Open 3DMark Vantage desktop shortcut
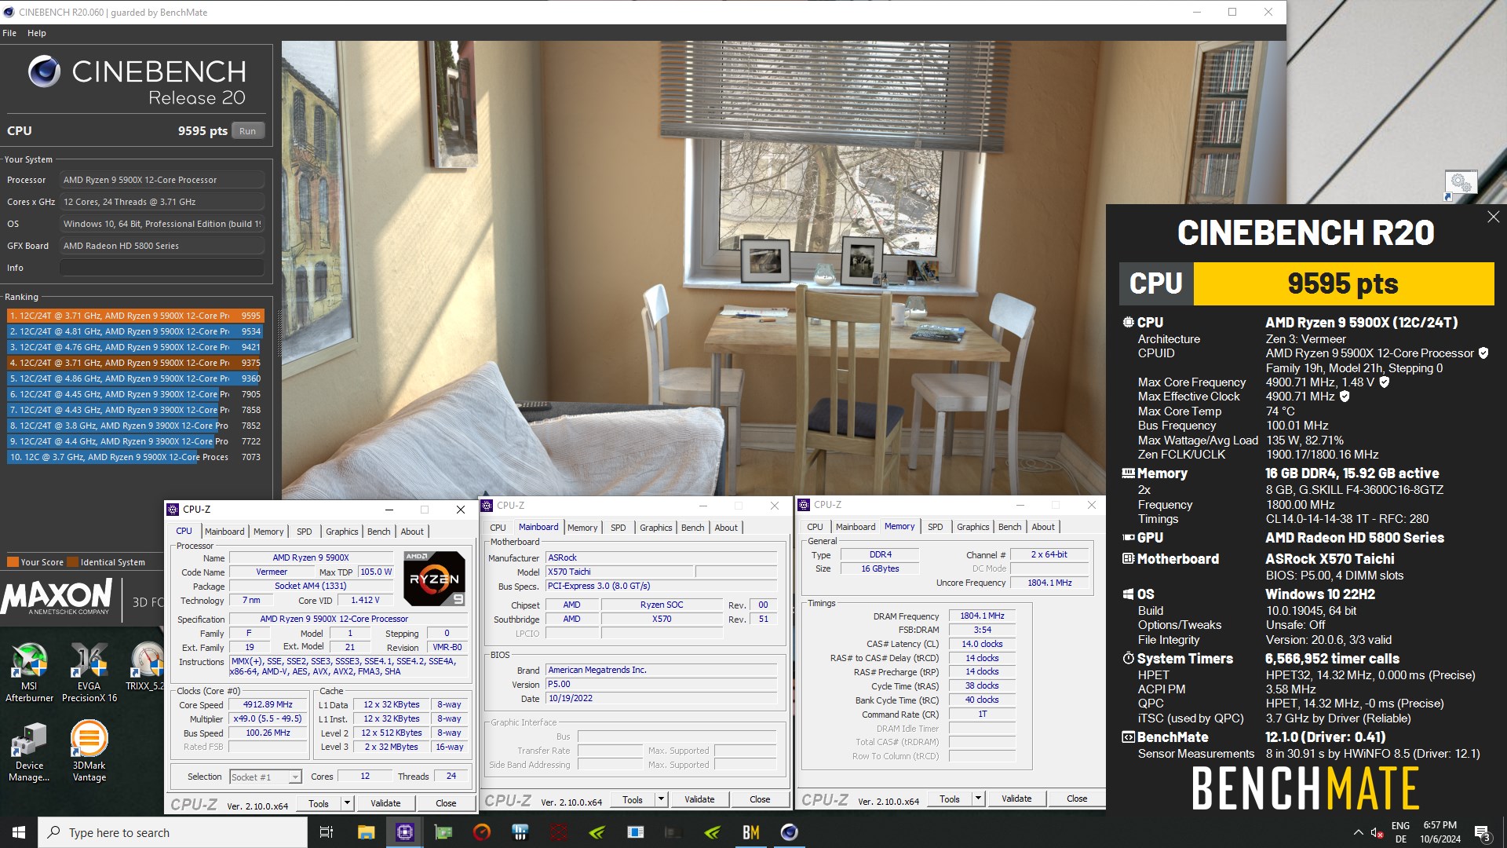 click(89, 752)
